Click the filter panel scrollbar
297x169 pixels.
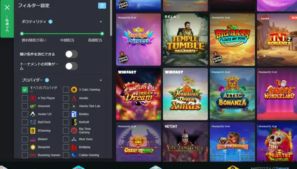[111, 18]
